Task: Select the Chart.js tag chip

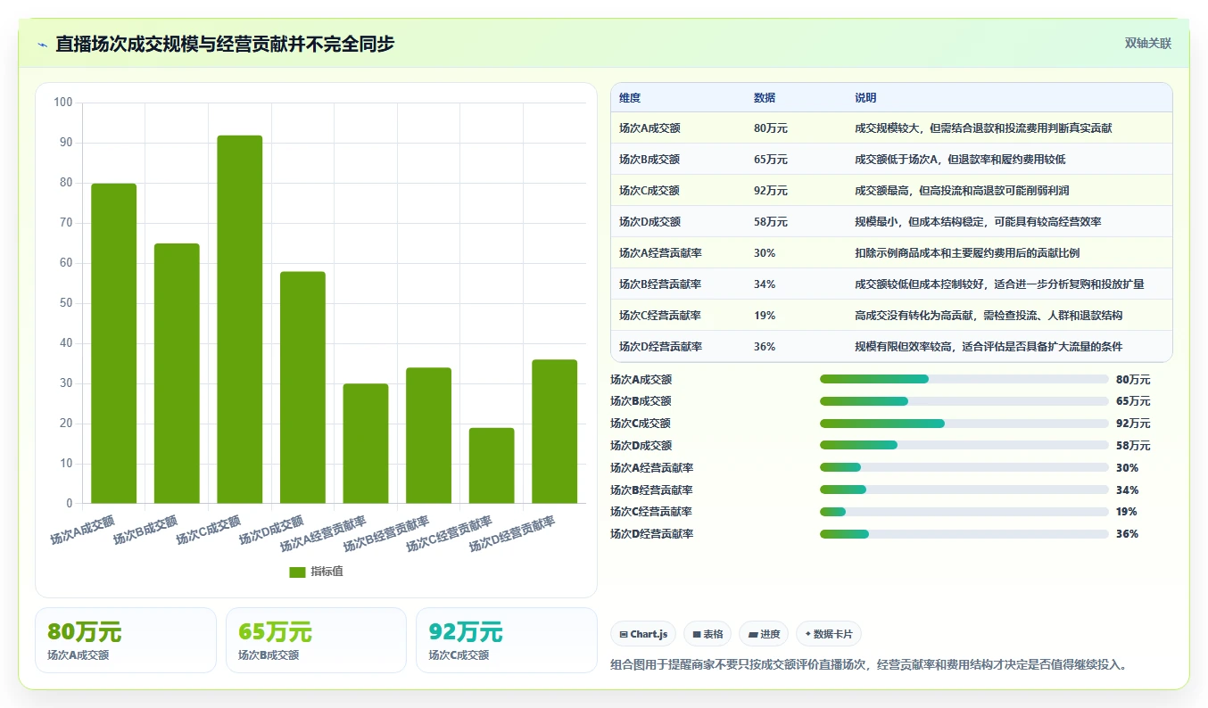Action: point(642,634)
